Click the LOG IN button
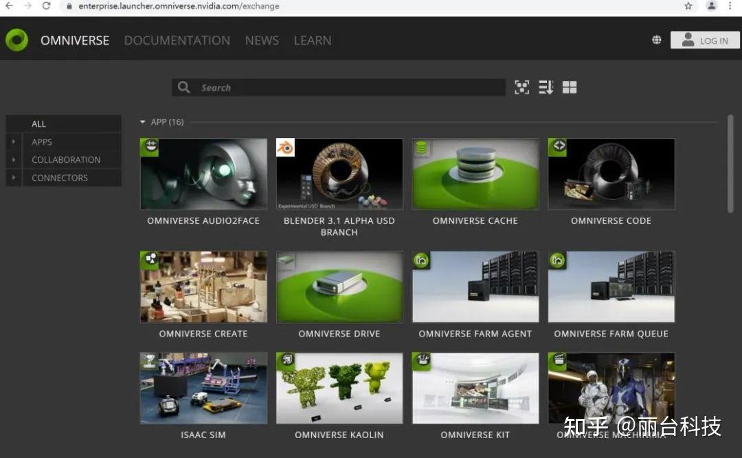 coord(705,40)
